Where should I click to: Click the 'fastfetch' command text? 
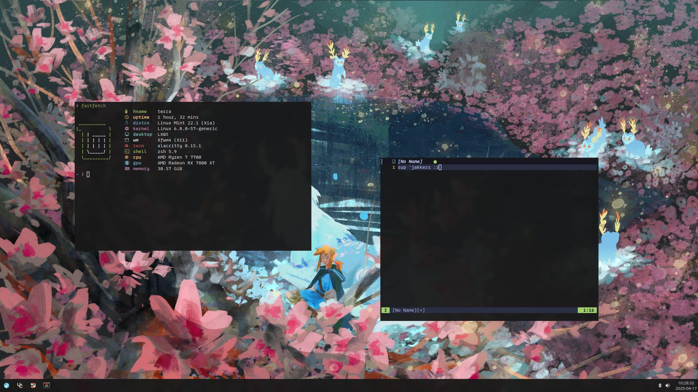[x=94, y=106]
